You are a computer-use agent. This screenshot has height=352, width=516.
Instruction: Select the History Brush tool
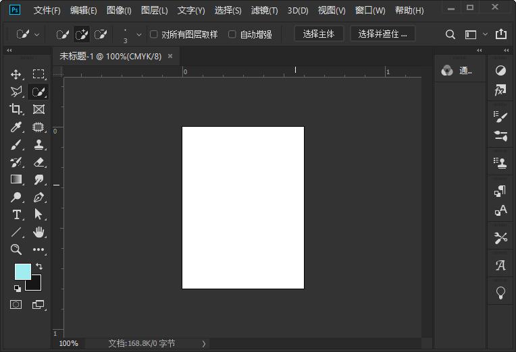[x=16, y=162]
